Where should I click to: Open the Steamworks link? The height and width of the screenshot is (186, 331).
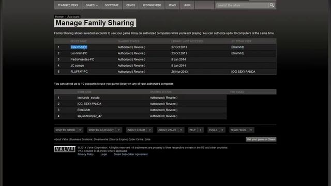[x=101, y=139]
